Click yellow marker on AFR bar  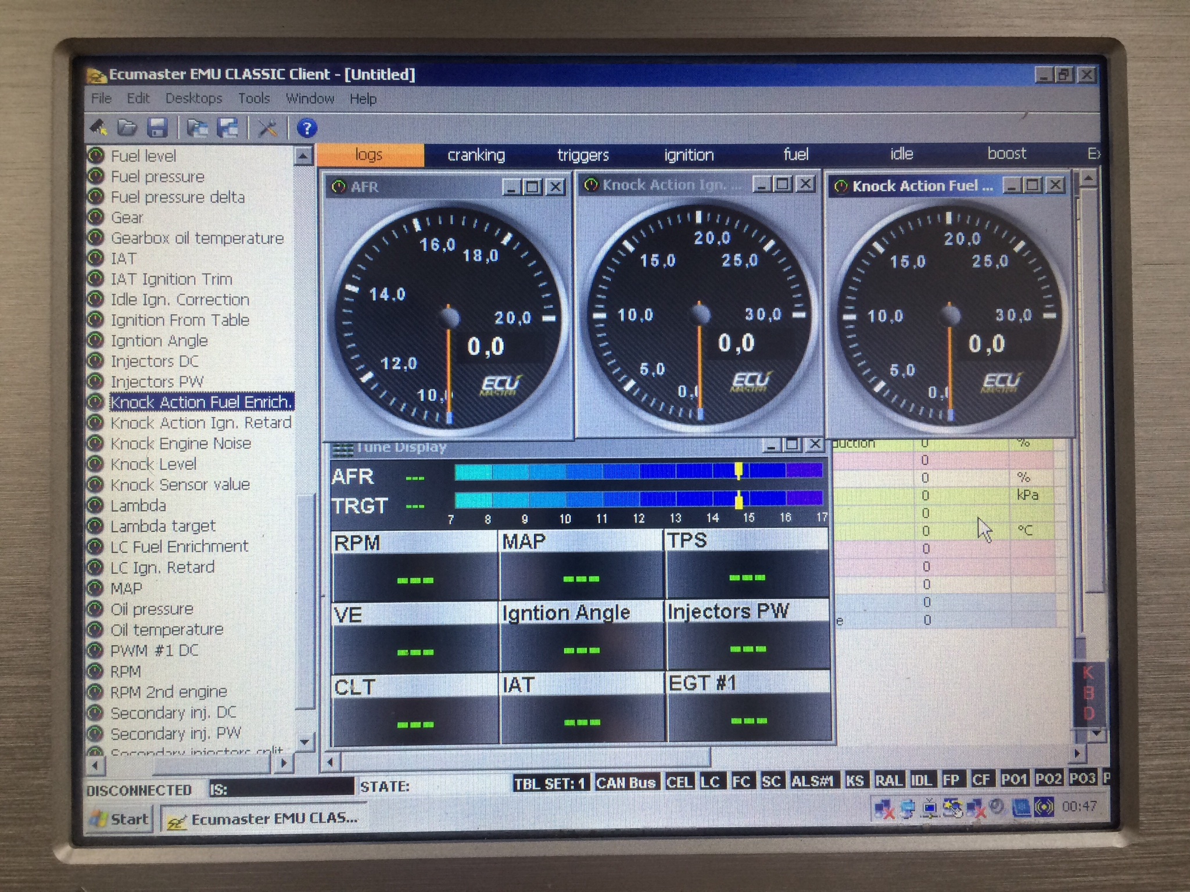tap(739, 470)
